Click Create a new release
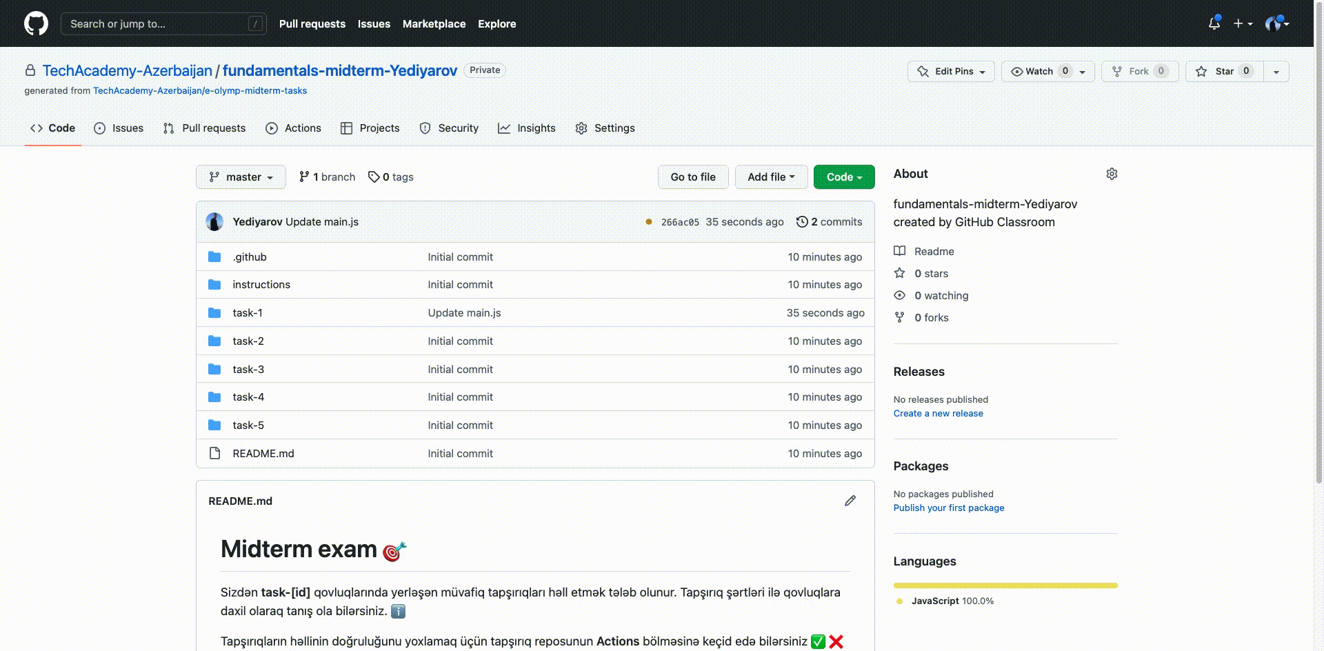This screenshot has width=1324, height=651. click(x=938, y=413)
